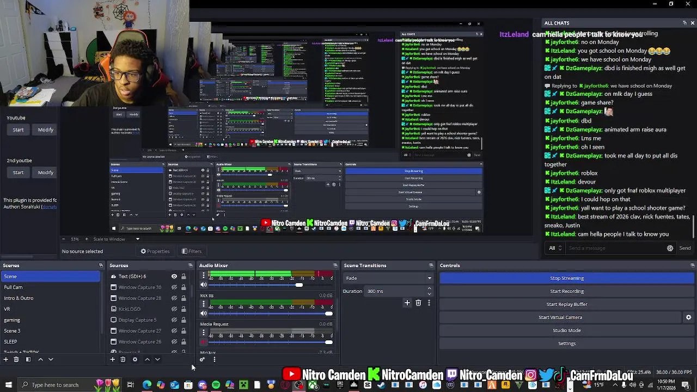697x392 pixels.
Task: Move source down with Sources down arrow
Action: [x=157, y=359]
